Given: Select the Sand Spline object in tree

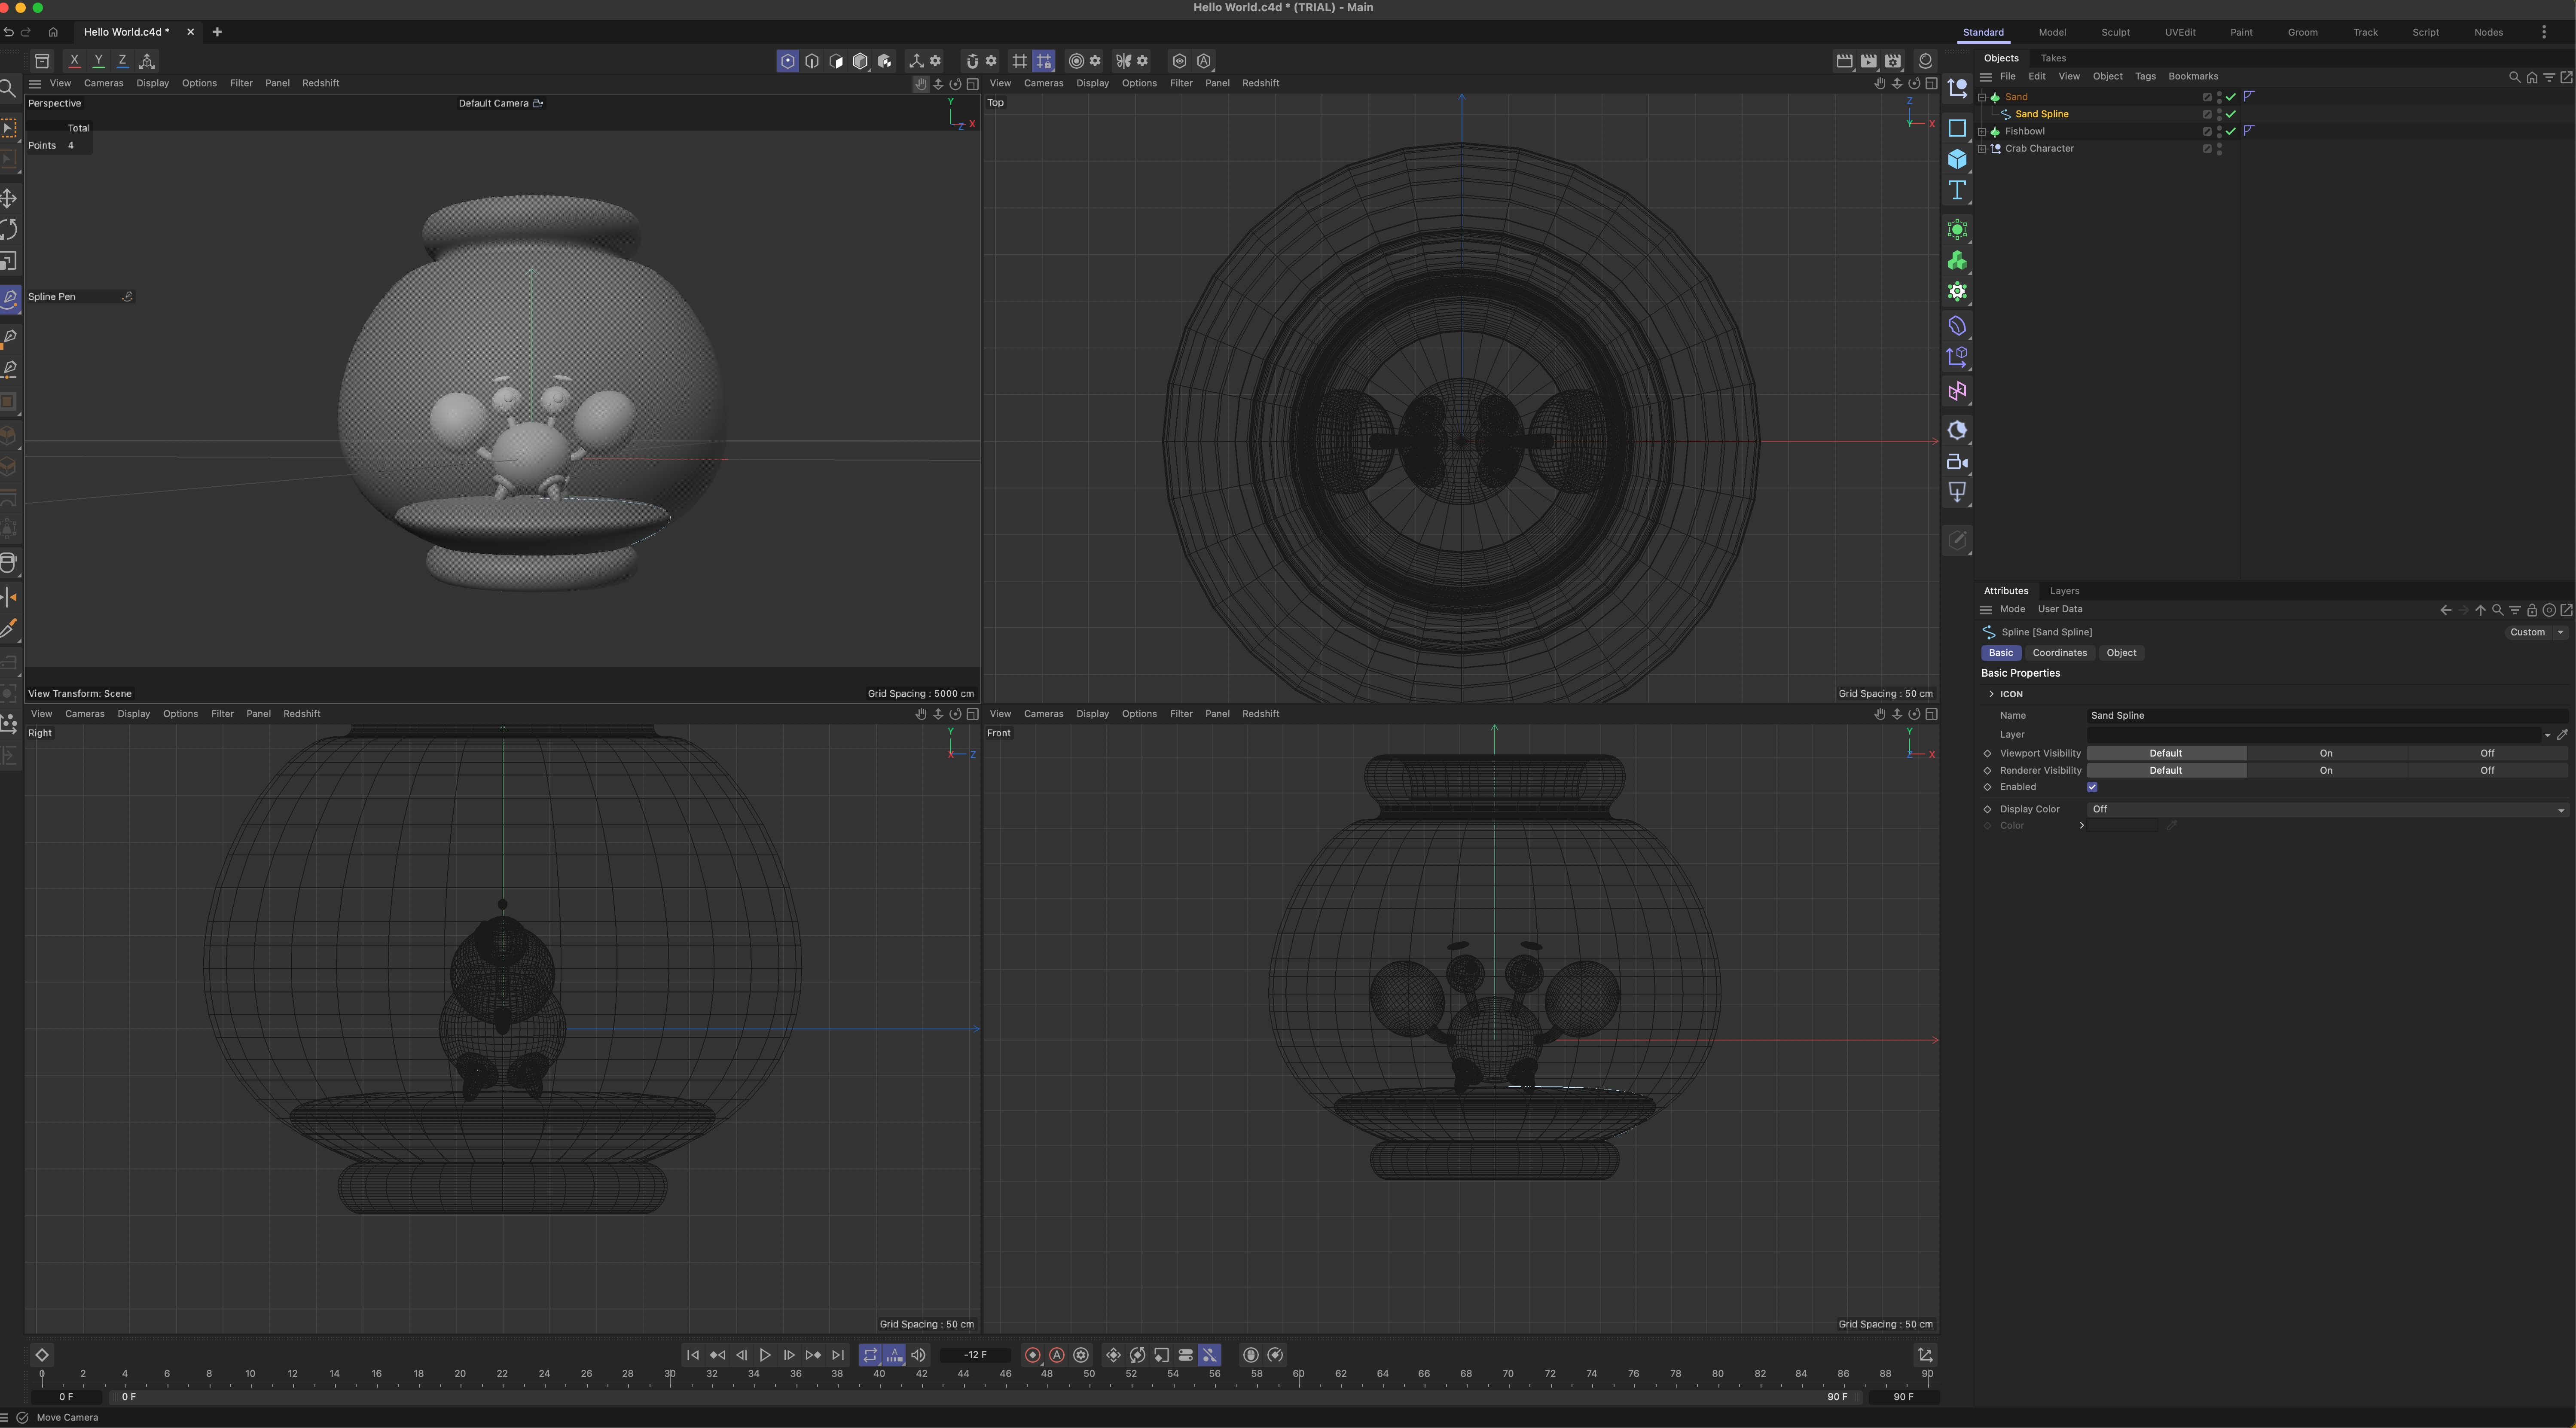Looking at the screenshot, I should tap(2041, 114).
